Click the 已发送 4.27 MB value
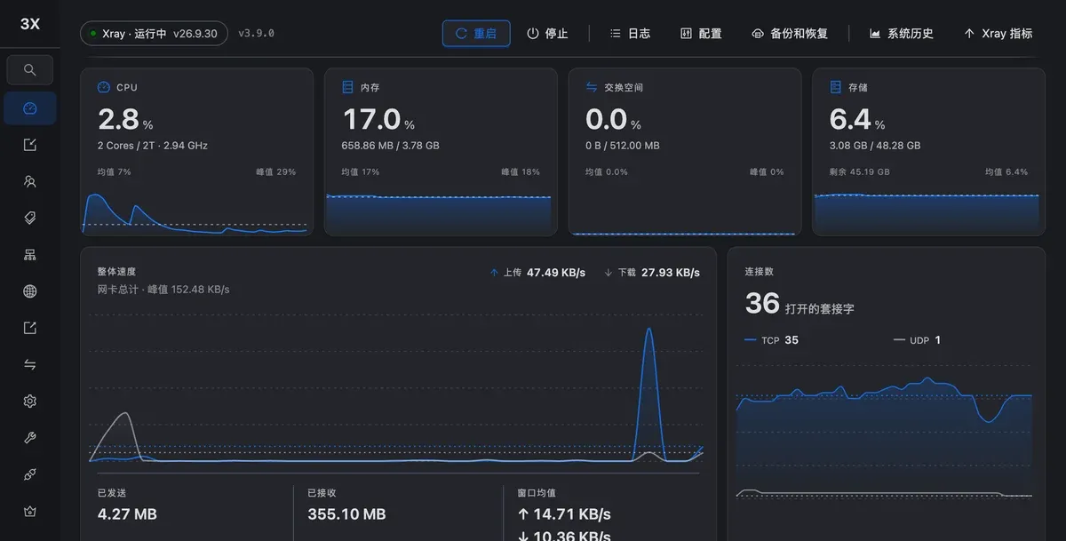 (127, 514)
